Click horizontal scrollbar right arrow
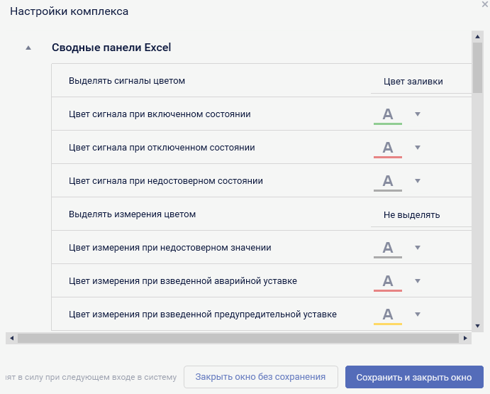Image resolution: width=490 pixels, height=394 pixels. [x=465, y=338]
